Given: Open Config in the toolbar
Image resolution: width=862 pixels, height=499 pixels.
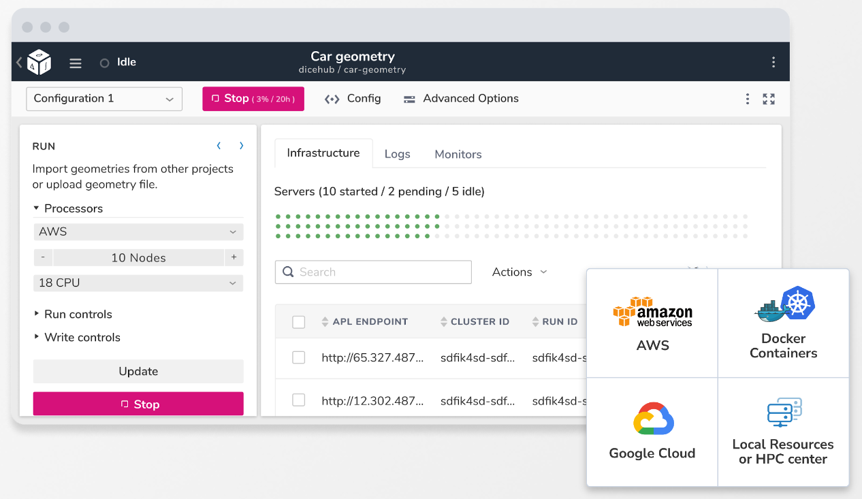Looking at the screenshot, I should 353,99.
